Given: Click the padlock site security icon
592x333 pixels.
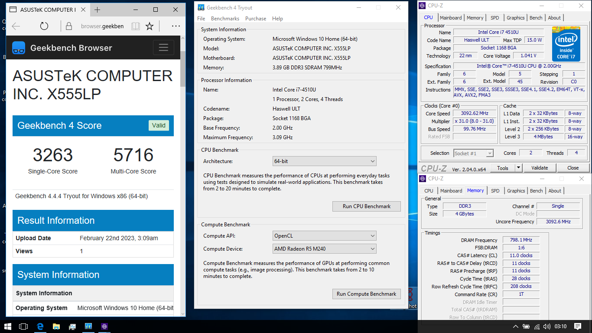Looking at the screenshot, I should pyautogui.click(x=68, y=26).
